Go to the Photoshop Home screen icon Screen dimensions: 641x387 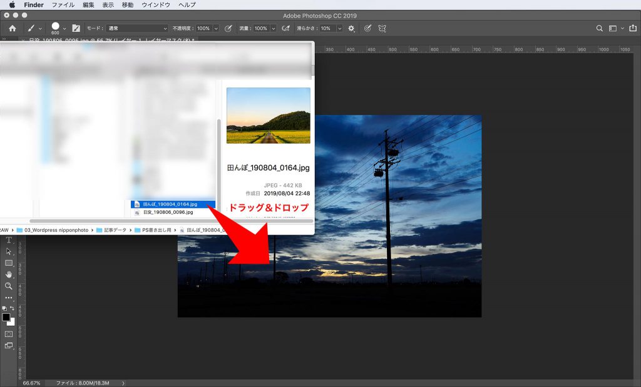point(13,28)
